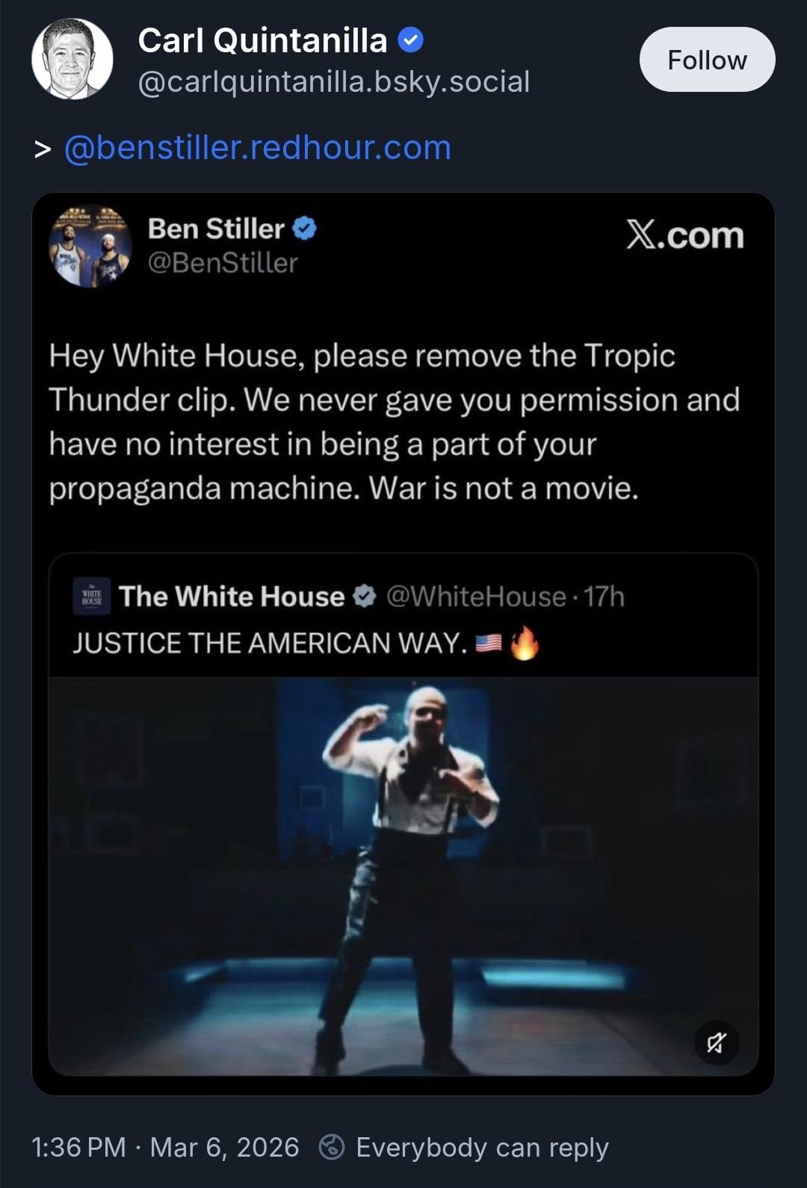The image size is (807, 1188).
Task: Click the 17h timestamp on the White House post
Action: click(x=604, y=597)
